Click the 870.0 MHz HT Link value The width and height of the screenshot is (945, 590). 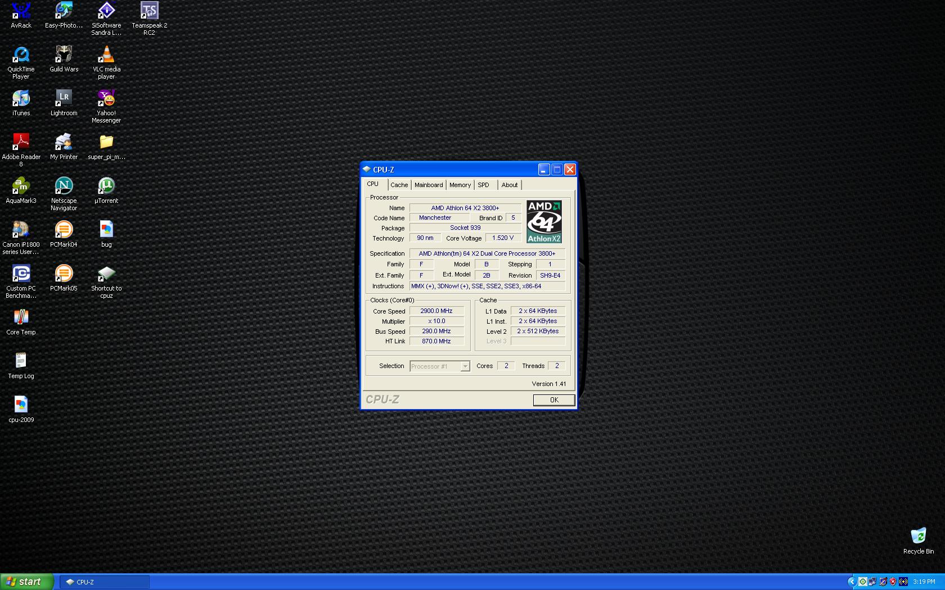(x=436, y=342)
